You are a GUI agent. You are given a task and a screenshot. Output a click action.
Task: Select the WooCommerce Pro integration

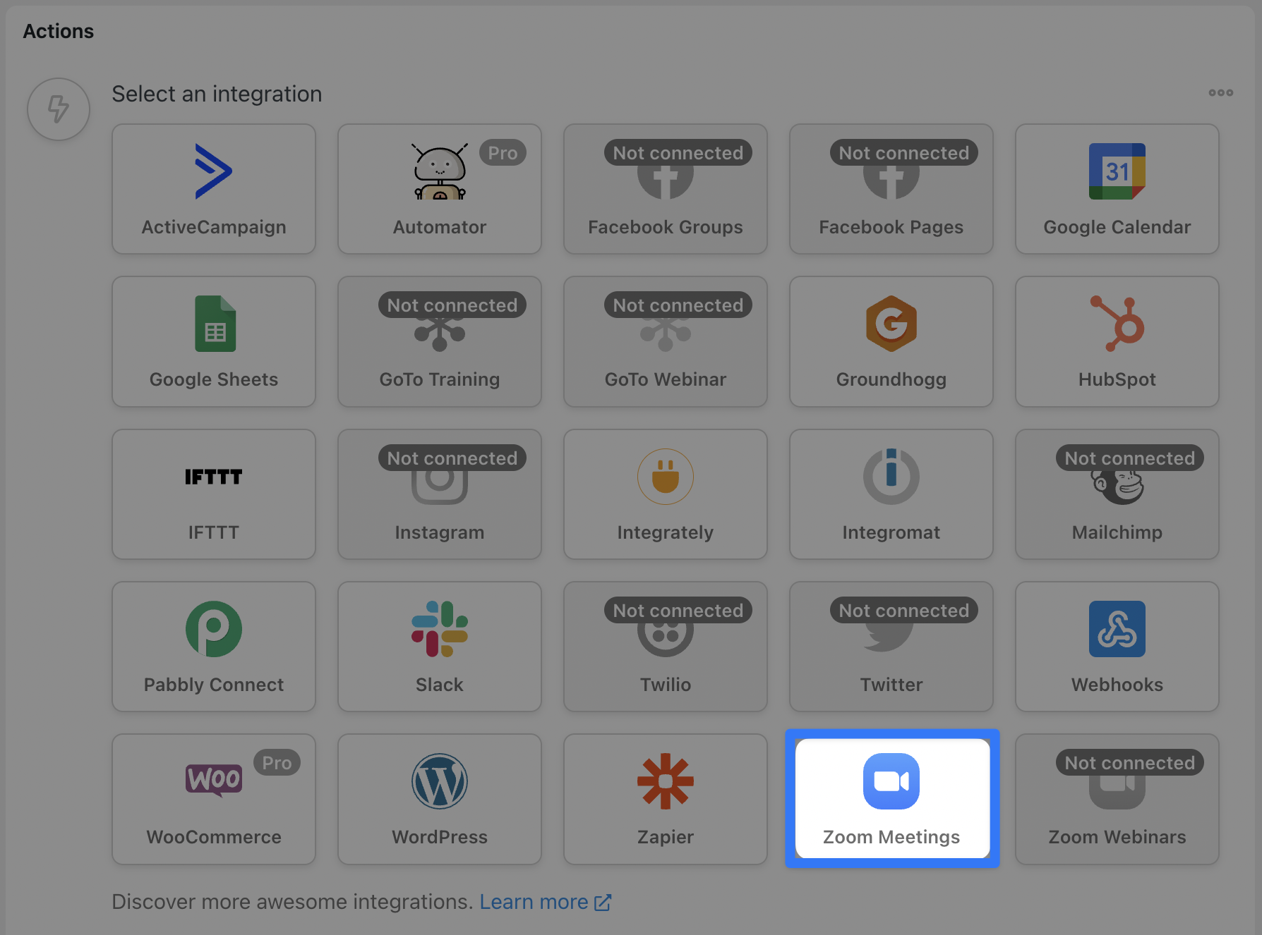pos(214,799)
